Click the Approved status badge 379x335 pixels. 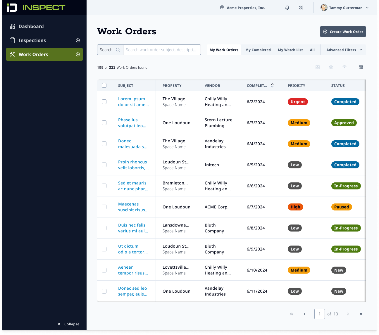coord(344,123)
